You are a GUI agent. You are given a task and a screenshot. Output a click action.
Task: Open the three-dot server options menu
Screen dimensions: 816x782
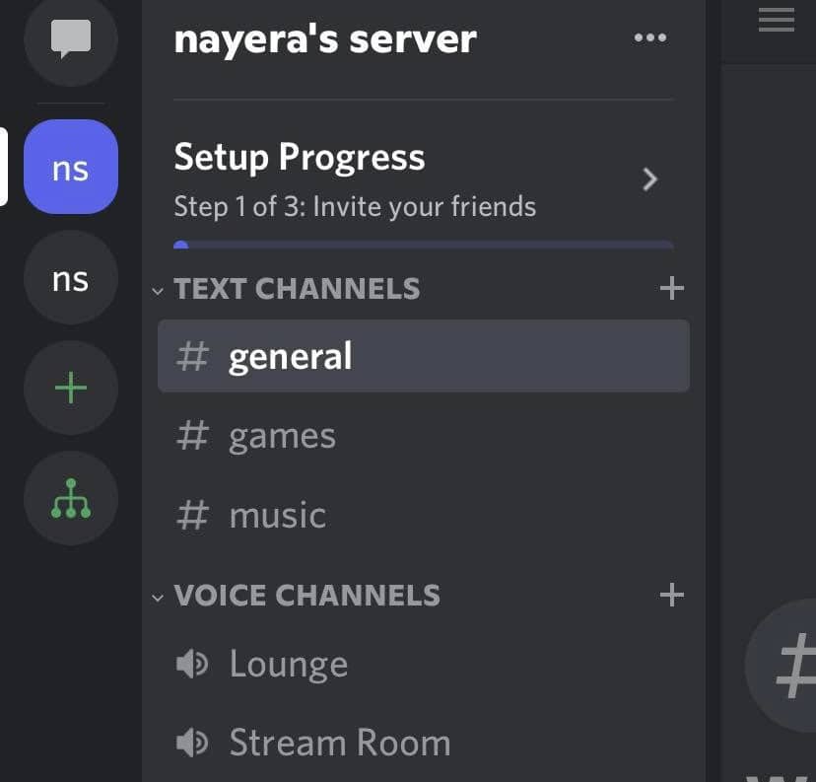(650, 37)
